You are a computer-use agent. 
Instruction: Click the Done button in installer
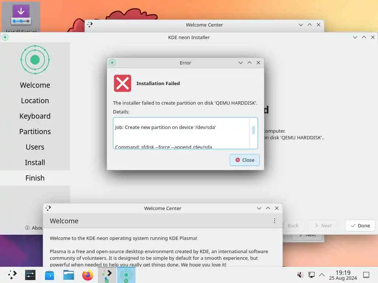pos(360,226)
